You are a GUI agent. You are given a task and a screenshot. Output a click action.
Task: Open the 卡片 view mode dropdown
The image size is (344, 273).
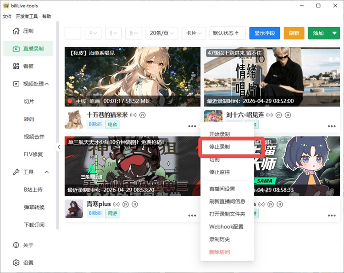[x=194, y=33]
